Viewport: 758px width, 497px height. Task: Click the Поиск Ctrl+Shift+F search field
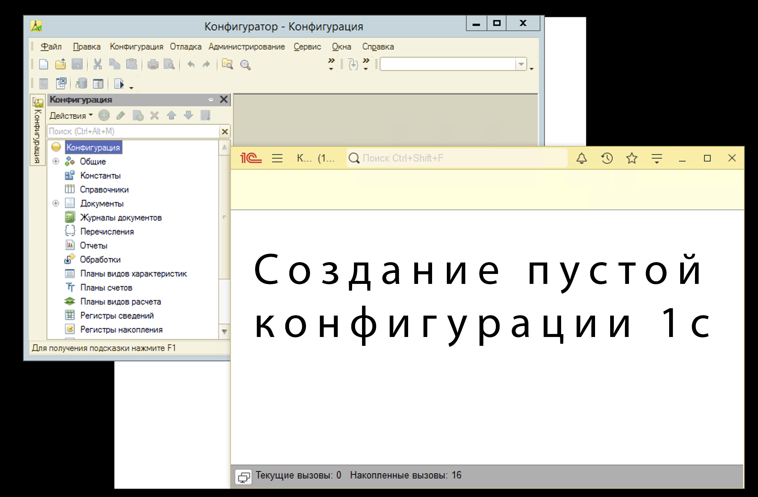click(x=457, y=158)
